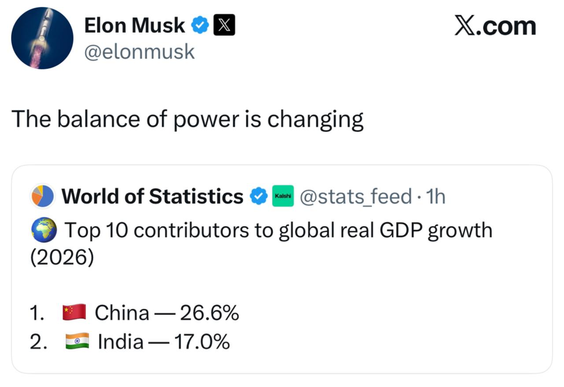Click the X.com logo
This screenshot has width=564, height=387.
[x=495, y=26]
